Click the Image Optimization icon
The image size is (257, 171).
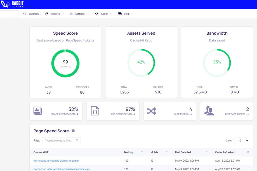pyautogui.click(x=38, y=111)
